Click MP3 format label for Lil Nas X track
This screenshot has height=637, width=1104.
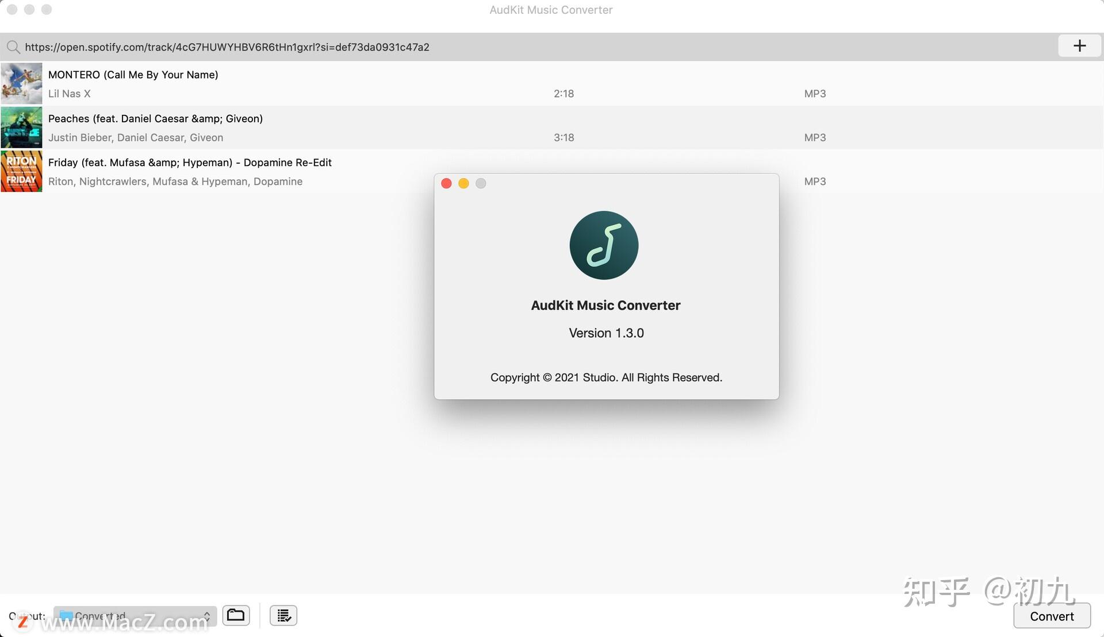(815, 94)
